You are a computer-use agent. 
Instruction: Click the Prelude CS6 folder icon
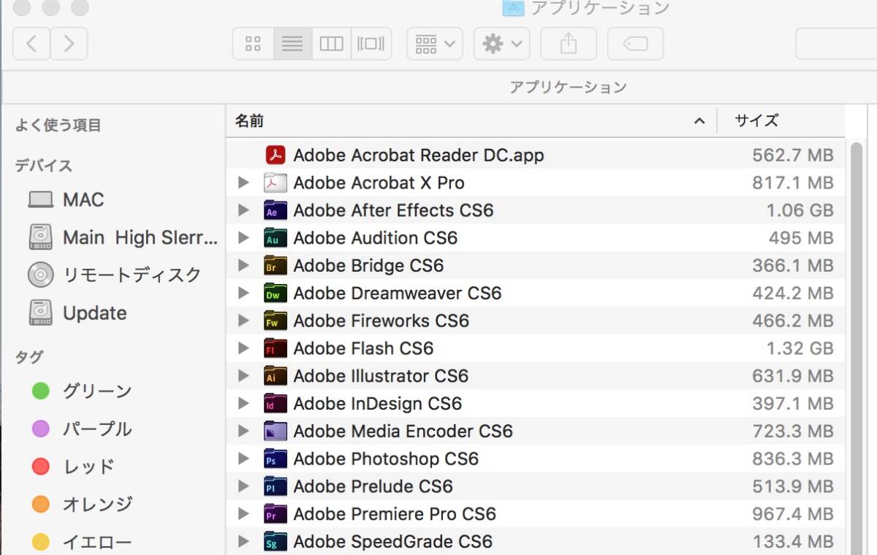pyautogui.click(x=275, y=486)
